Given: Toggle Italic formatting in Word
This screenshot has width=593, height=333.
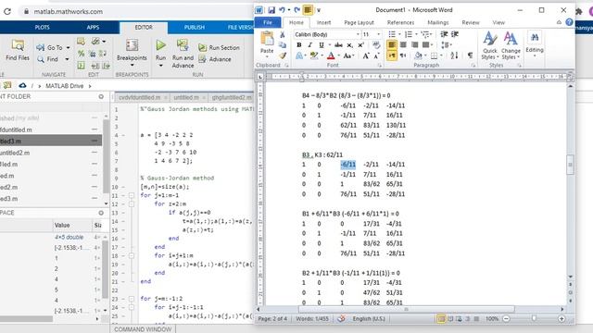Looking at the screenshot, I should [x=309, y=45].
